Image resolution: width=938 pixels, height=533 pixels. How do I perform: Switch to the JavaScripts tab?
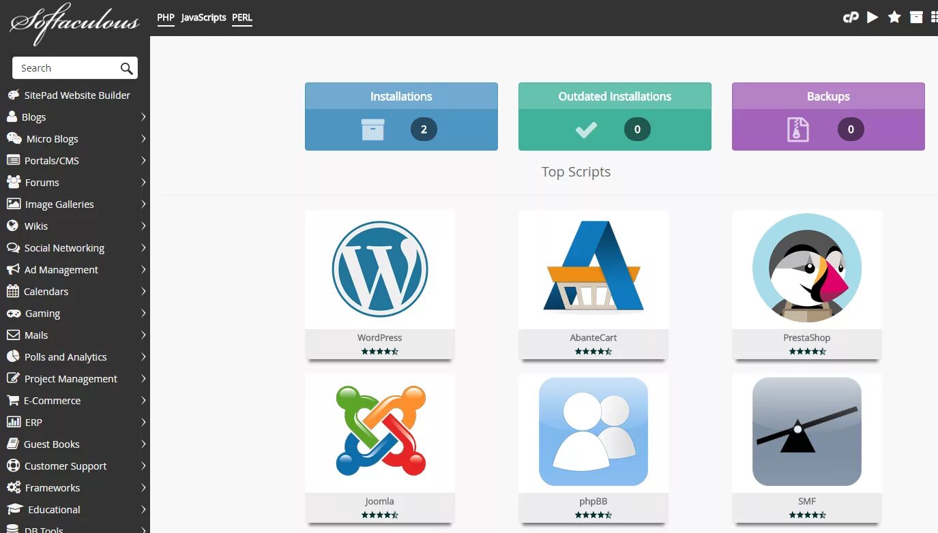coord(203,18)
